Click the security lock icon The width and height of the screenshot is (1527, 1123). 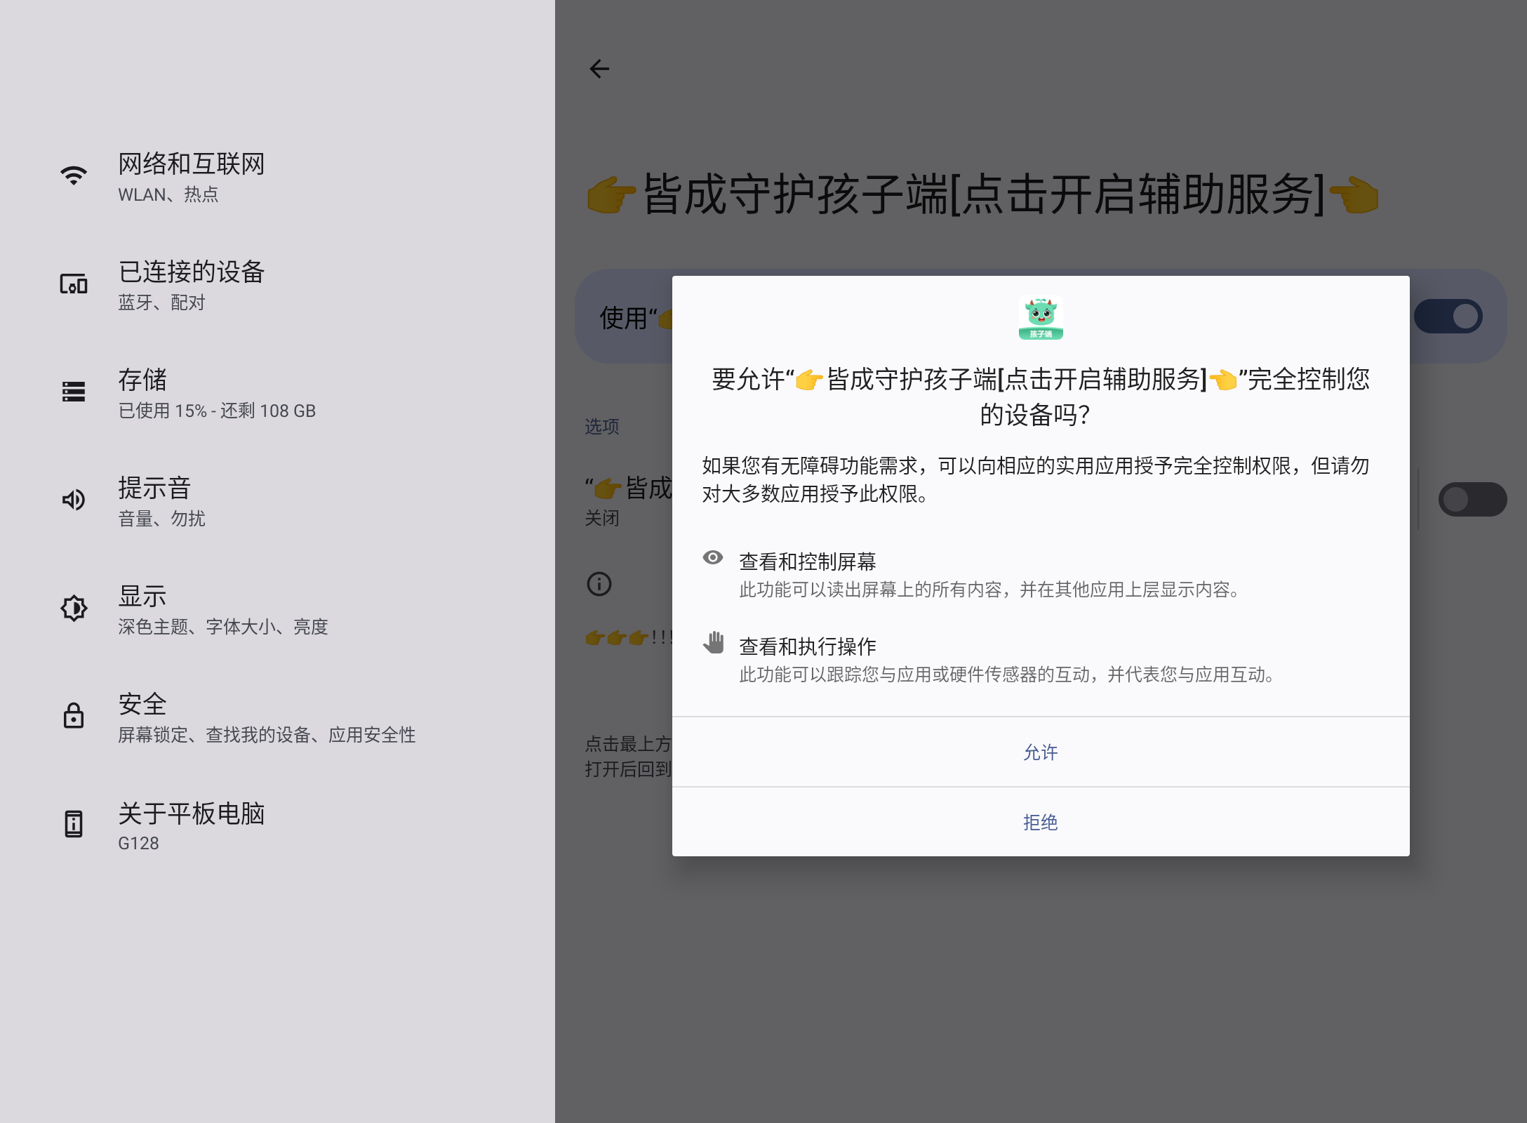[74, 715]
